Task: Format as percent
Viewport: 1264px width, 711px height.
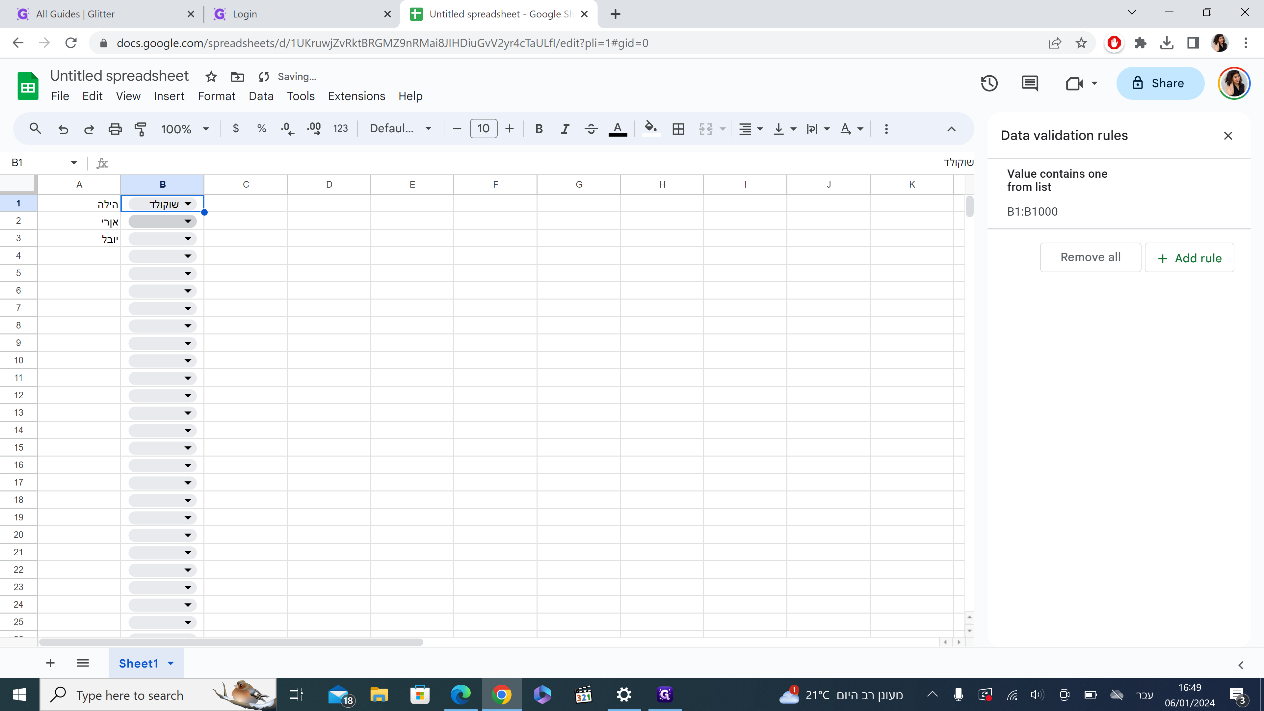Action: [262, 129]
